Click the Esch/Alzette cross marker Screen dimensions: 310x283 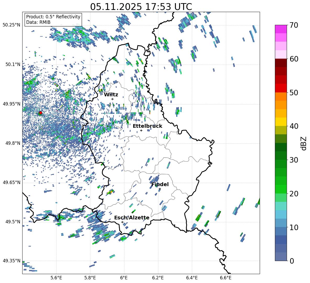click(122, 222)
